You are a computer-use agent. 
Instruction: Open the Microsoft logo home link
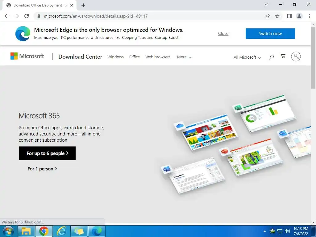coord(27,56)
